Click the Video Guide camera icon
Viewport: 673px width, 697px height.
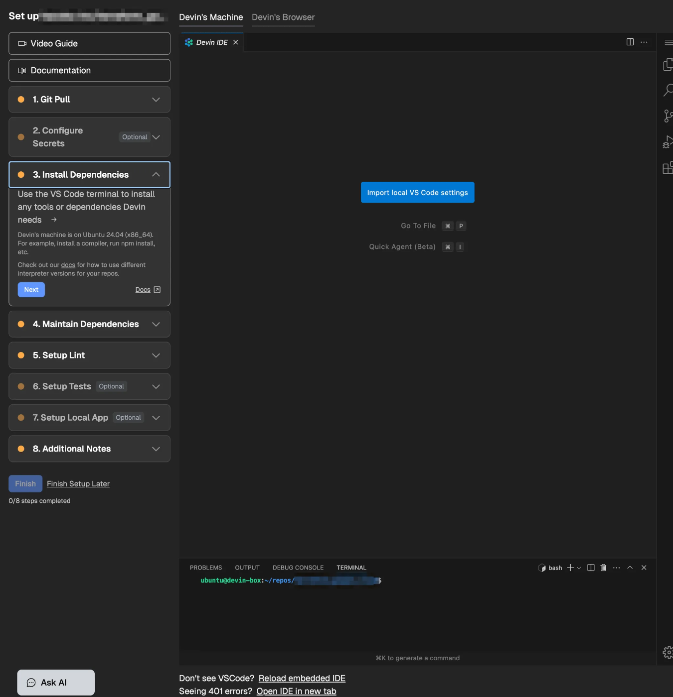pos(22,43)
